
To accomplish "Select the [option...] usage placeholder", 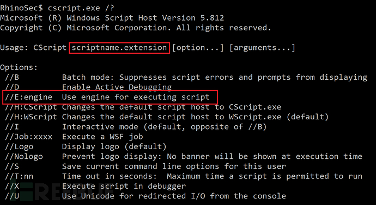I will [x=198, y=48].
